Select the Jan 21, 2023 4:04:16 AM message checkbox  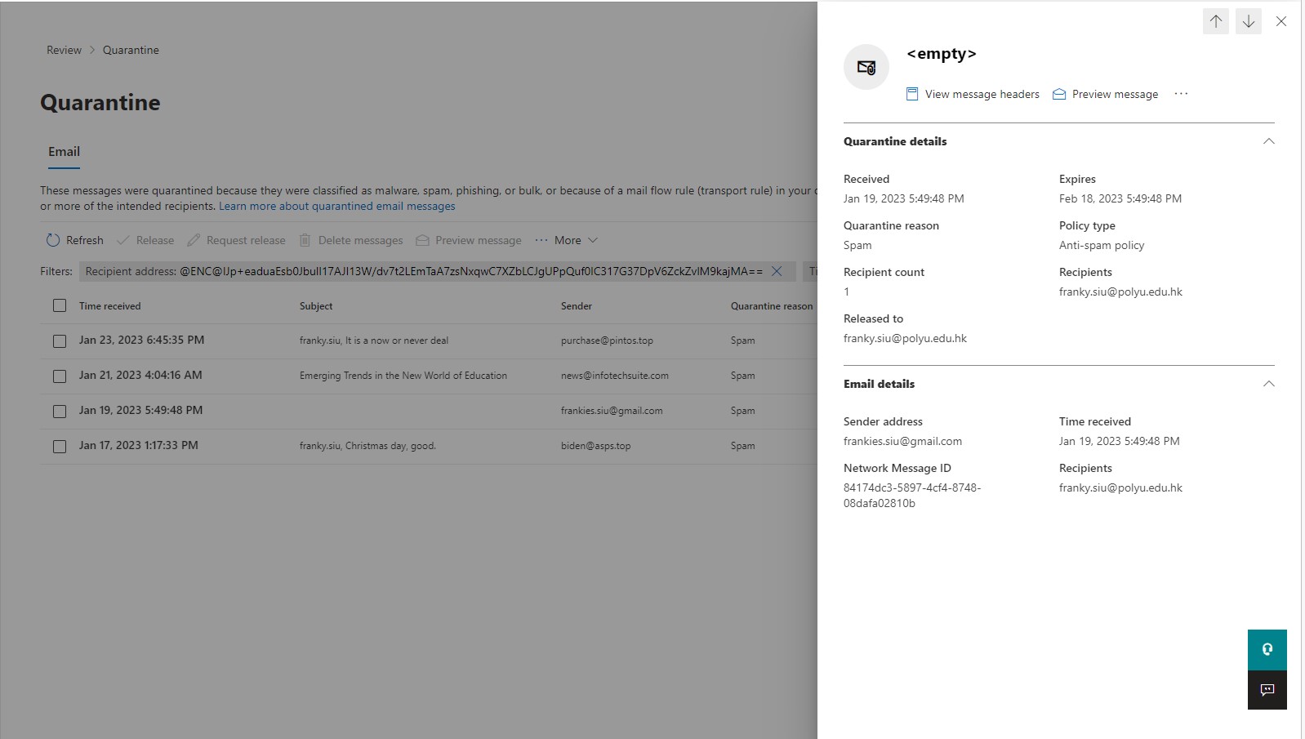coord(60,376)
